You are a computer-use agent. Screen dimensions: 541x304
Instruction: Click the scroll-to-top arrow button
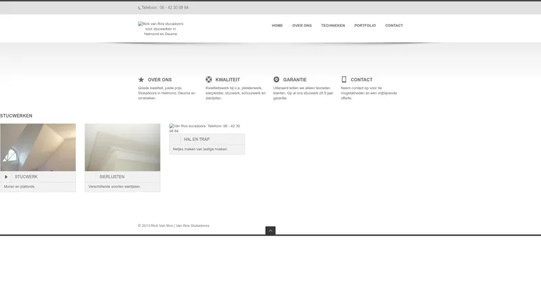270,230
